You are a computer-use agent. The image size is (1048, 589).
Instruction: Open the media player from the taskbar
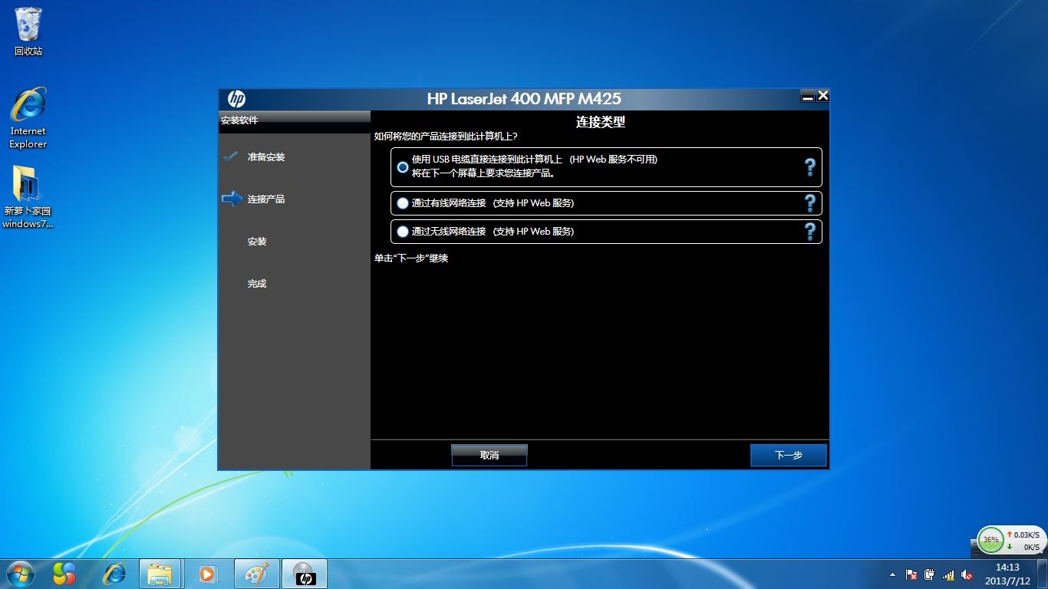208,573
